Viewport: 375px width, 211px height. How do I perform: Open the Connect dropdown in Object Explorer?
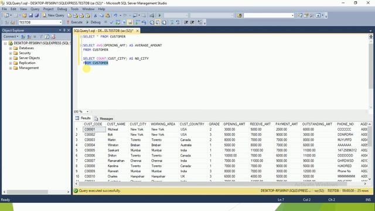[11, 36]
